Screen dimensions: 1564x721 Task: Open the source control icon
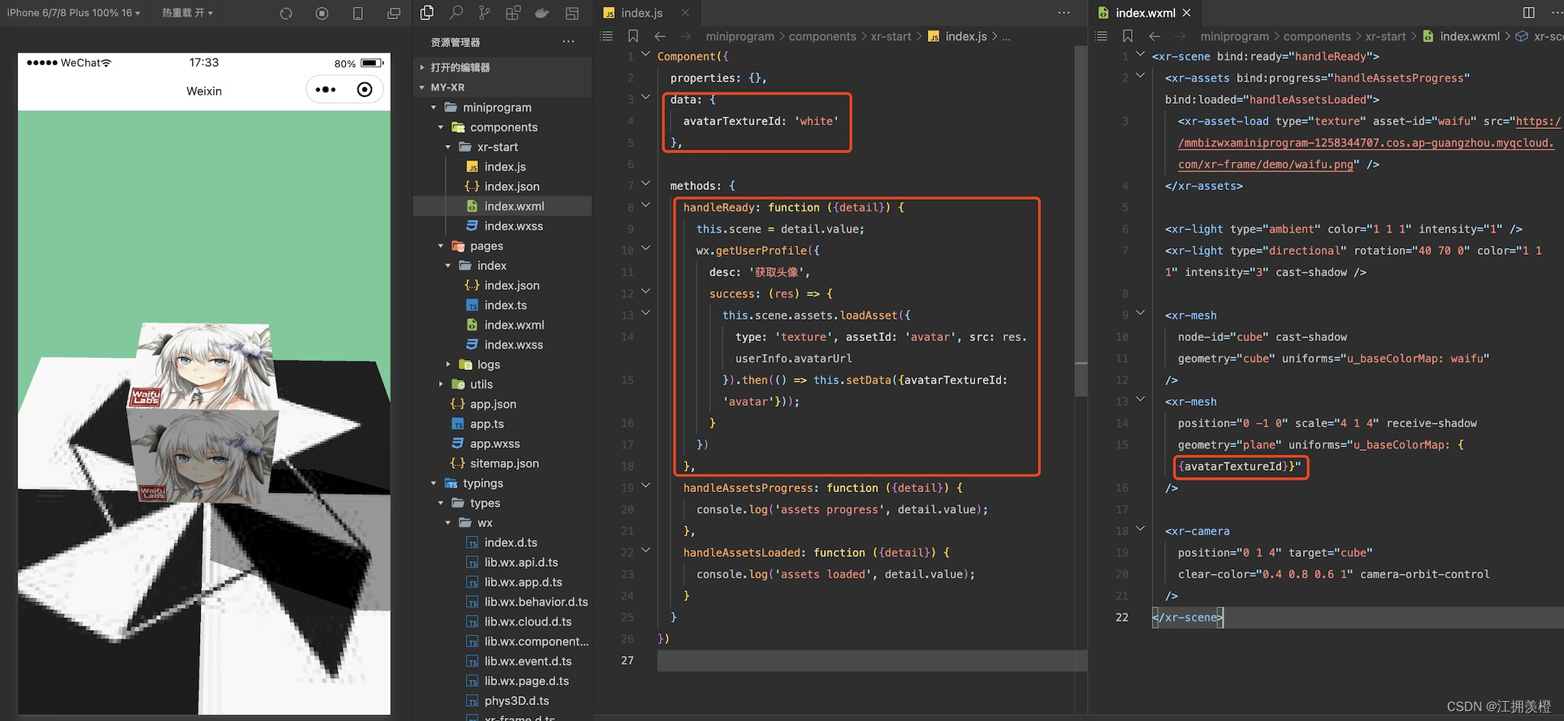click(484, 12)
